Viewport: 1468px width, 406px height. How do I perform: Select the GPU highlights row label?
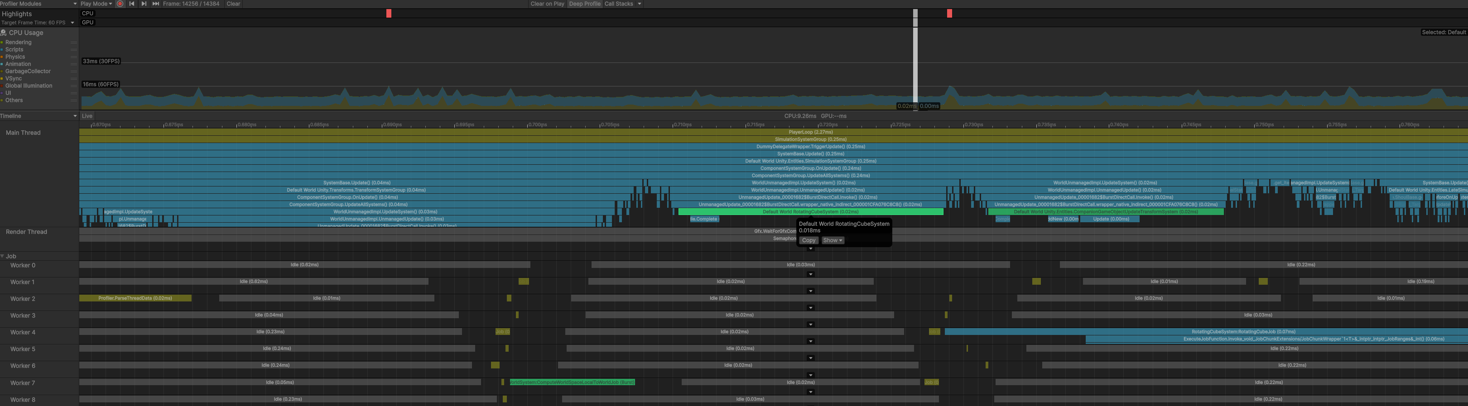pyautogui.click(x=88, y=22)
